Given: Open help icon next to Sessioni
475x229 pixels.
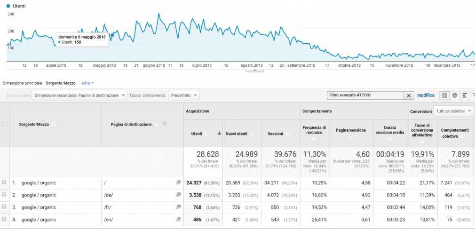Looking at the screenshot, I should pos(288,134).
